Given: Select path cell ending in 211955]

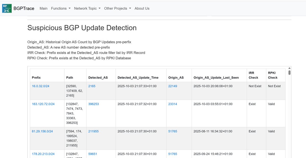Looking at the screenshot, I should click(x=75, y=138).
